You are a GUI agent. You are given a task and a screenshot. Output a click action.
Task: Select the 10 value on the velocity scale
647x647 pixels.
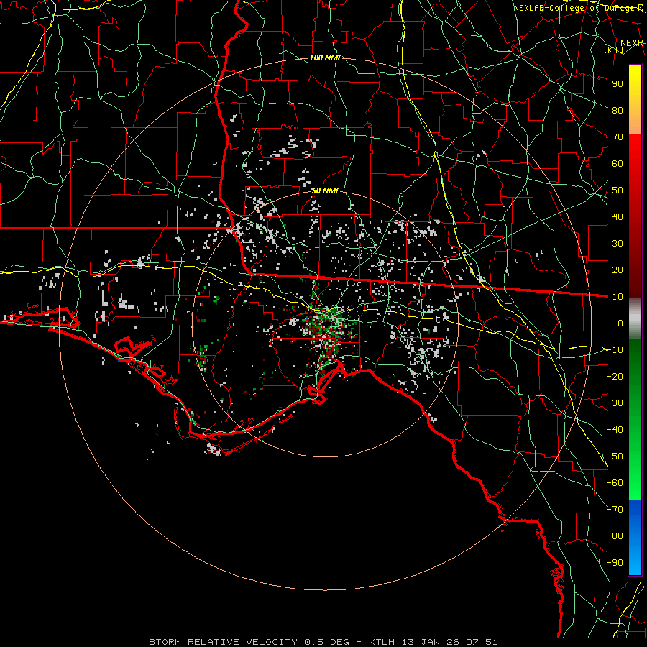[x=618, y=297]
